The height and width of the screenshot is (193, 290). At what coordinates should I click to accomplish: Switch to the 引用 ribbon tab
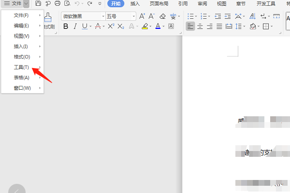183,3
